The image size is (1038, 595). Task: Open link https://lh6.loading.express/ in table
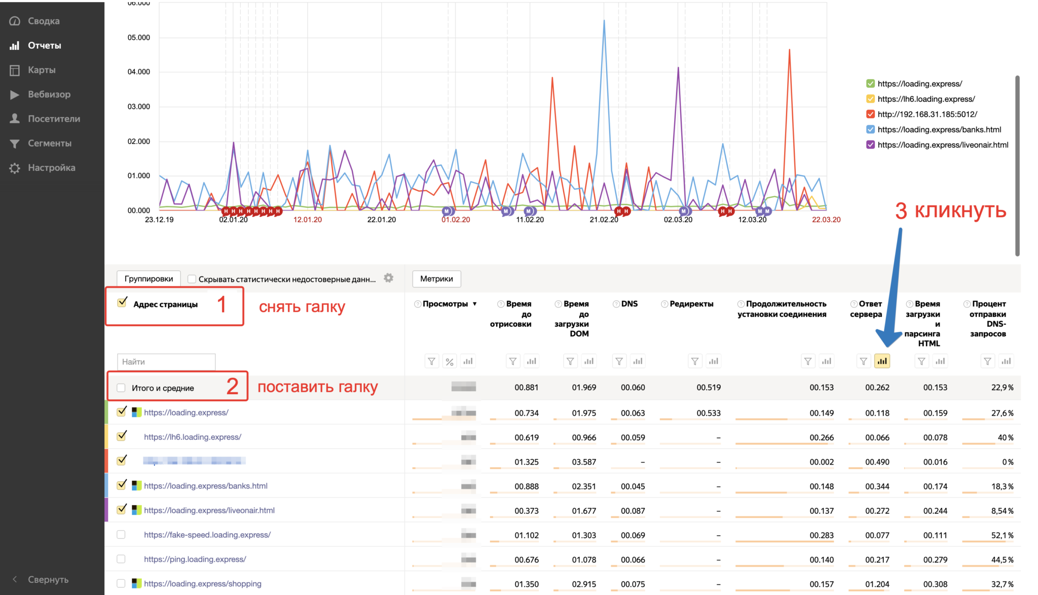[x=193, y=437]
